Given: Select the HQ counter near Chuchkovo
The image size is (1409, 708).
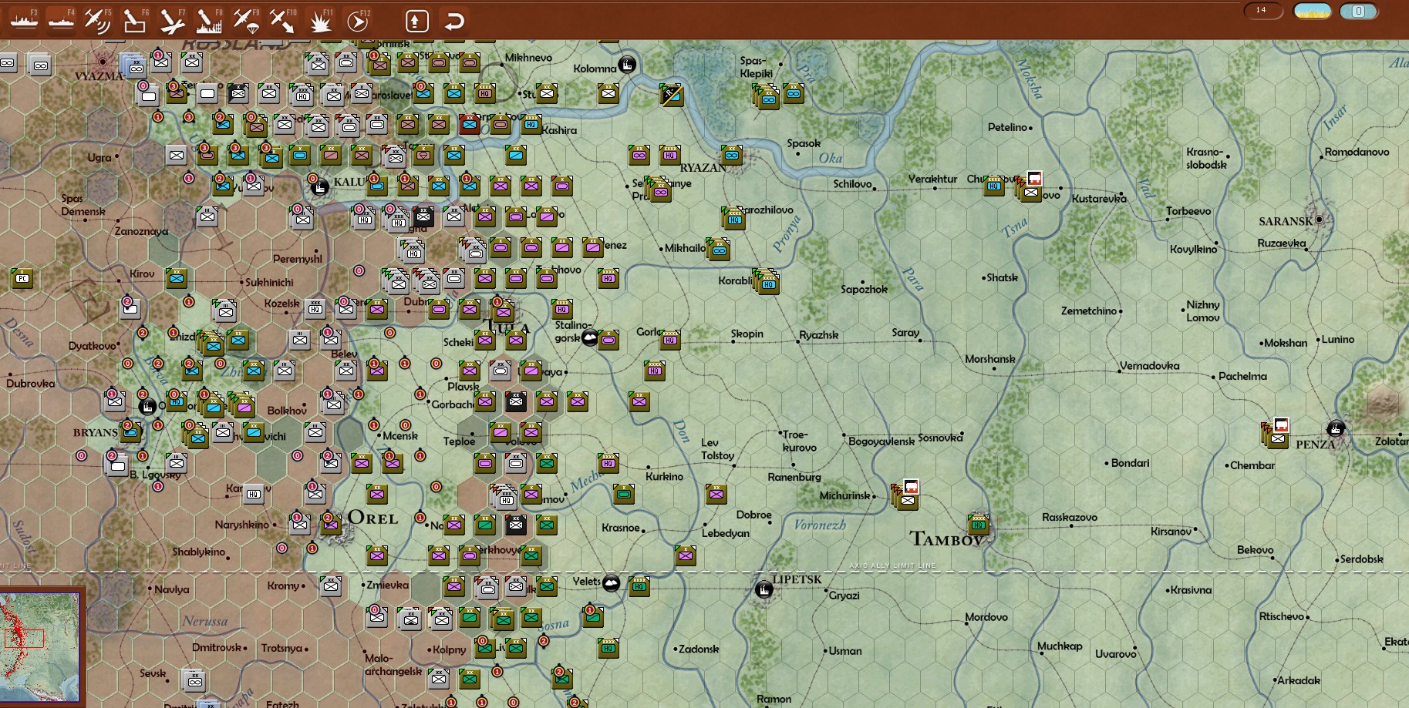Looking at the screenshot, I should [x=994, y=185].
